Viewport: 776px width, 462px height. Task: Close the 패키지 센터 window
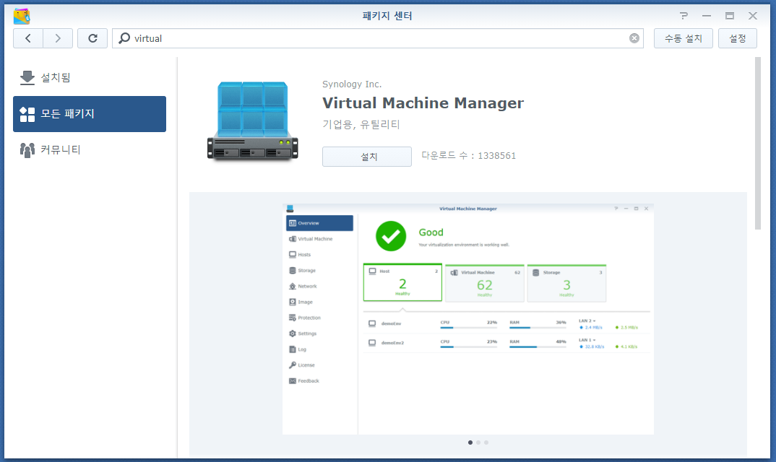[753, 16]
